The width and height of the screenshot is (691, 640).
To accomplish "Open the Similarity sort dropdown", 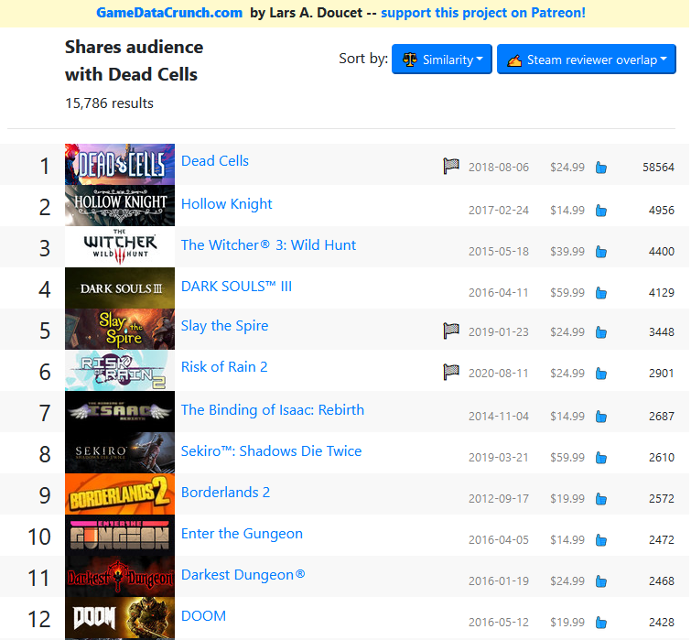I will pos(441,60).
